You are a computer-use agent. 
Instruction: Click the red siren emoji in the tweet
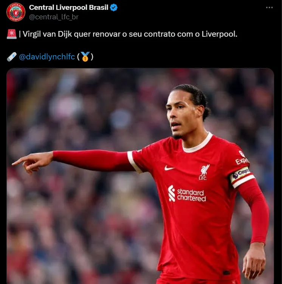click(12, 34)
